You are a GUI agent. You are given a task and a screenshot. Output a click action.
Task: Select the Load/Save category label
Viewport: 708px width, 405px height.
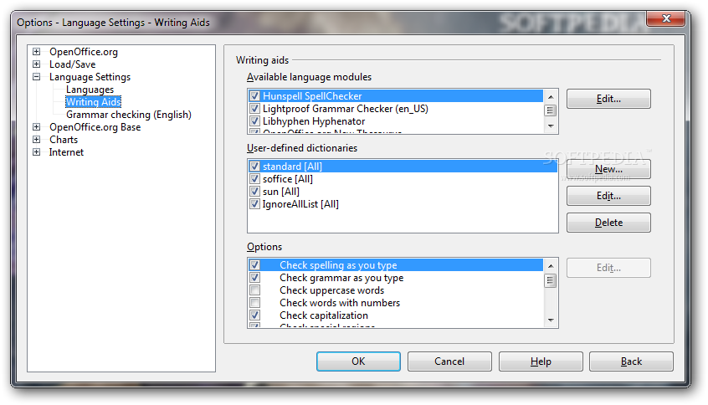(72, 64)
